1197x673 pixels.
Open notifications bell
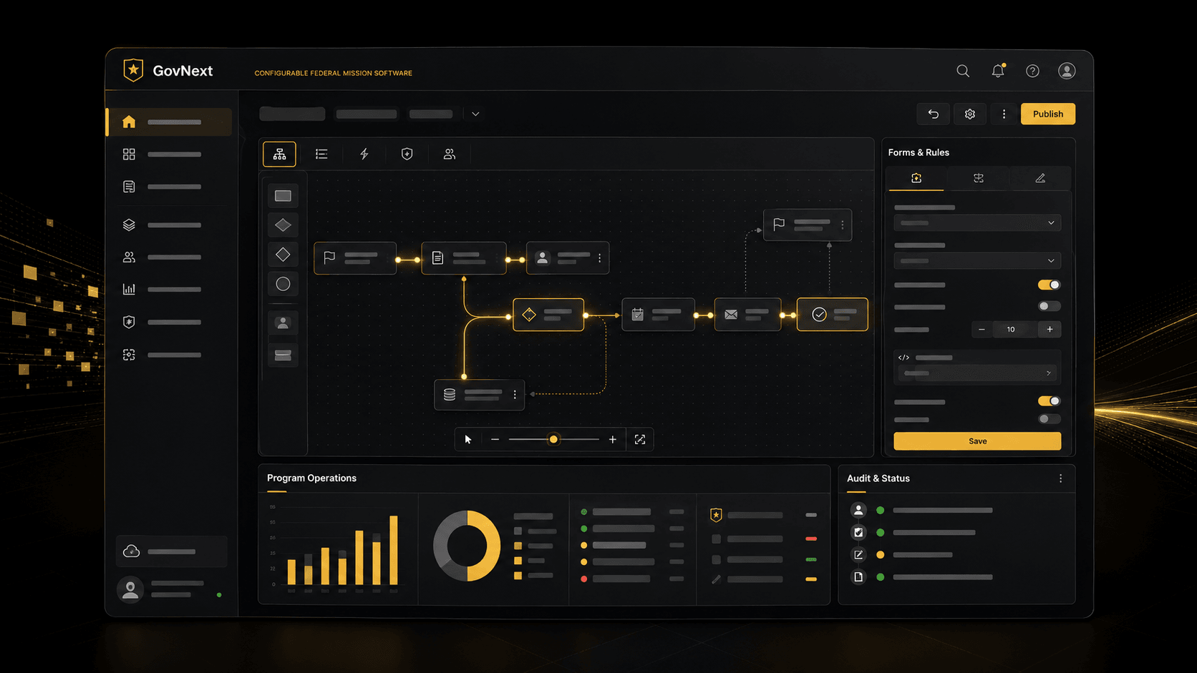tap(998, 70)
